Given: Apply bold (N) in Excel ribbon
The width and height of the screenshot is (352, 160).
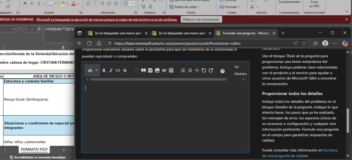Looking at the screenshot, I should [25, 3].
